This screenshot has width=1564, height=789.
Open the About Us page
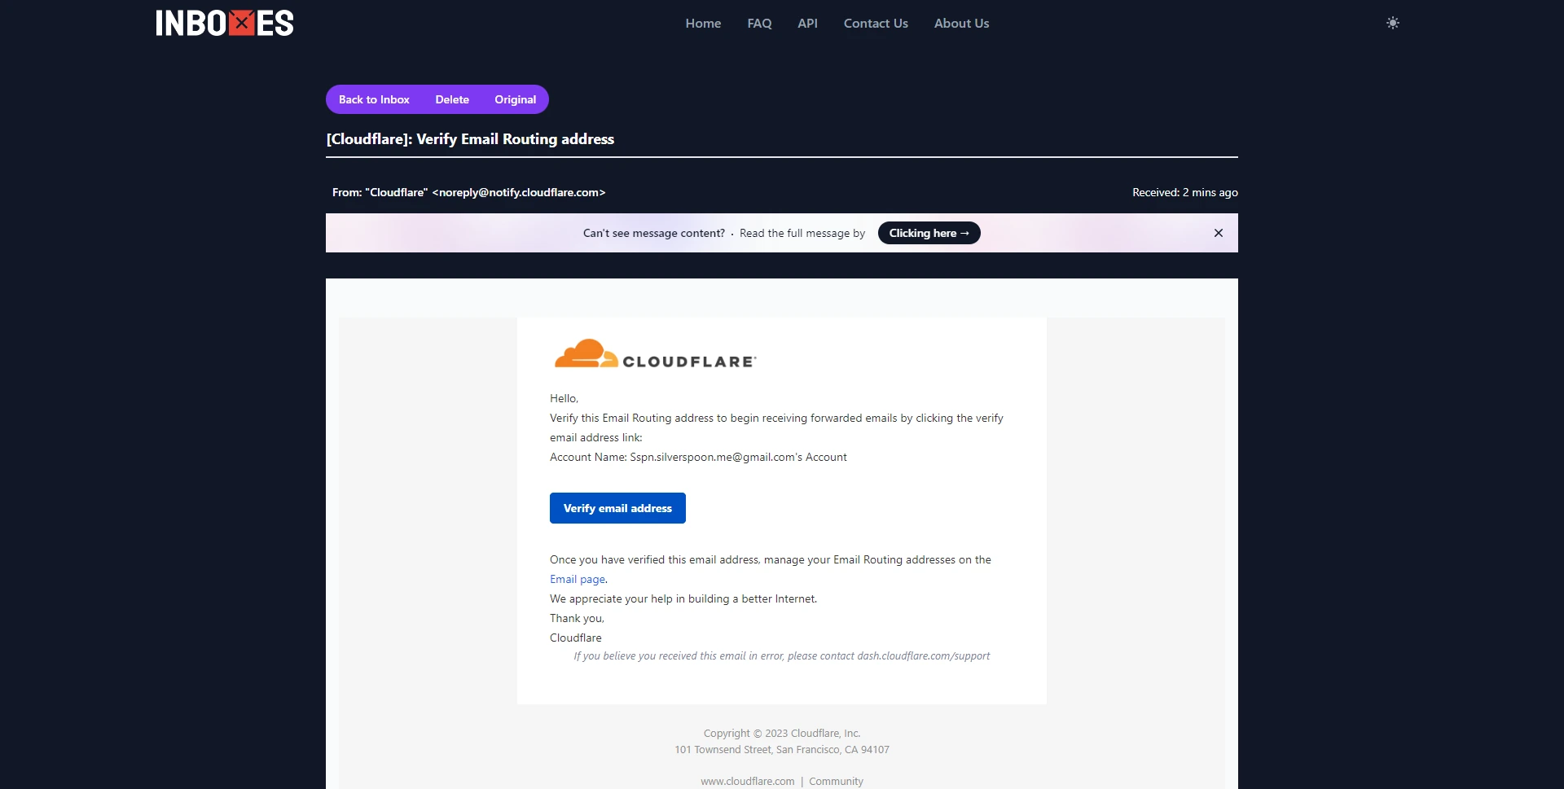coord(960,24)
